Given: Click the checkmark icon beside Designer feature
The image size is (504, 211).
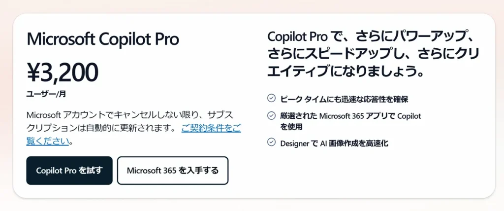Looking at the screenshot, I should click(271, 142).
